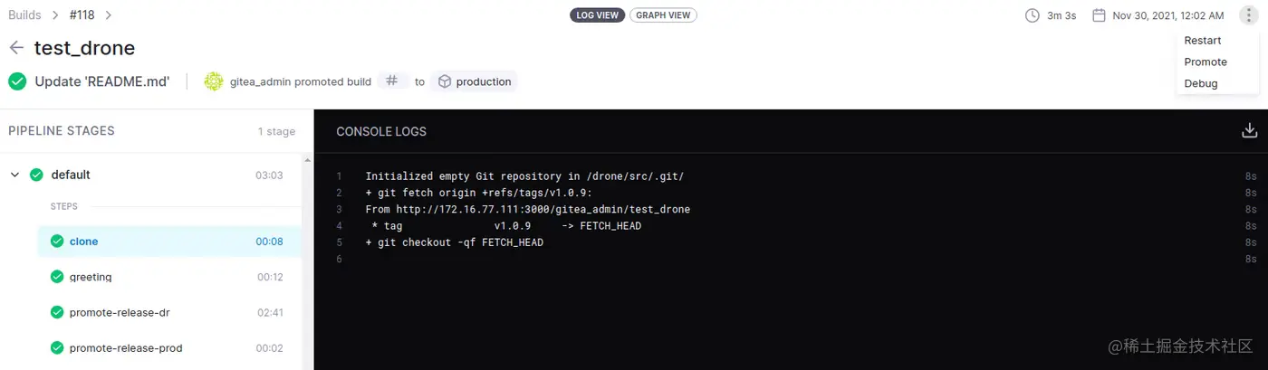Screen dimensions: 1268x370
Task: Select the promote-release-prod step
Action: [169, 347]
